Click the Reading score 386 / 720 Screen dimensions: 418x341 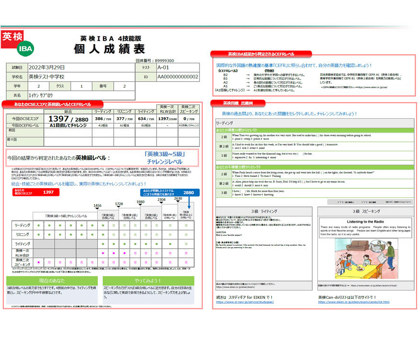[x=103, y=119]
